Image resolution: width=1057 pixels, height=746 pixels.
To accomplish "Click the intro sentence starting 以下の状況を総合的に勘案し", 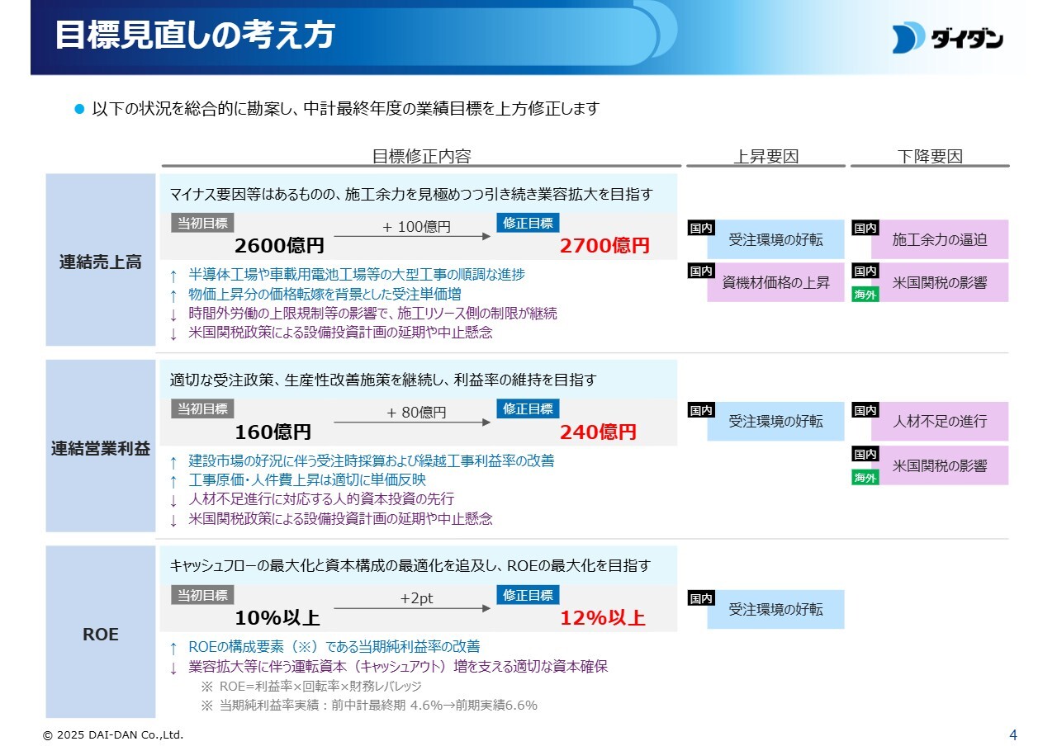I will (x=344, y=108).
